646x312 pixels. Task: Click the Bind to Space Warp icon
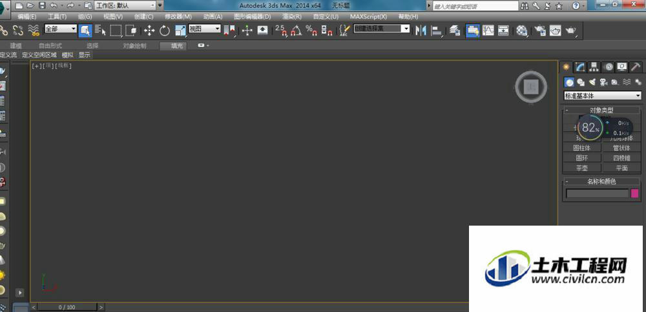(x=34, y=30)
